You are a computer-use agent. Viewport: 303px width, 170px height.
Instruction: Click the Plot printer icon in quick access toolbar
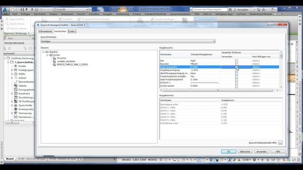coord(36,9)
